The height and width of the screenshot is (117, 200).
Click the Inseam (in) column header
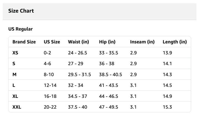point(142,42)
